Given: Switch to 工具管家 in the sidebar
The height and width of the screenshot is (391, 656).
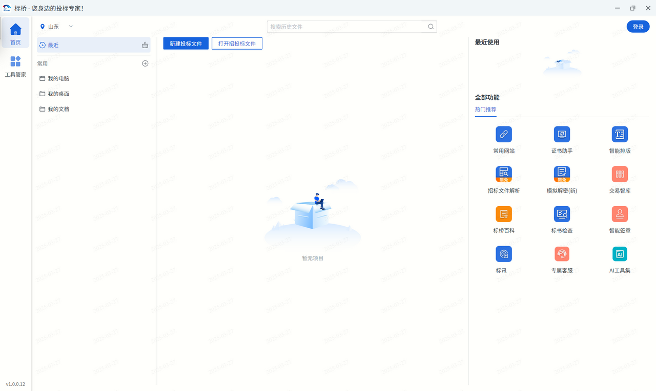Looking at the screenshot, I should [15, 67].
